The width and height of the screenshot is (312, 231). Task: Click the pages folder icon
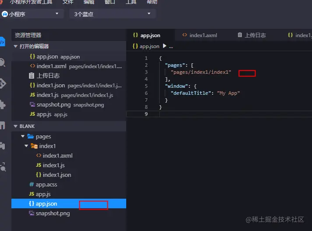pos(30,136)
